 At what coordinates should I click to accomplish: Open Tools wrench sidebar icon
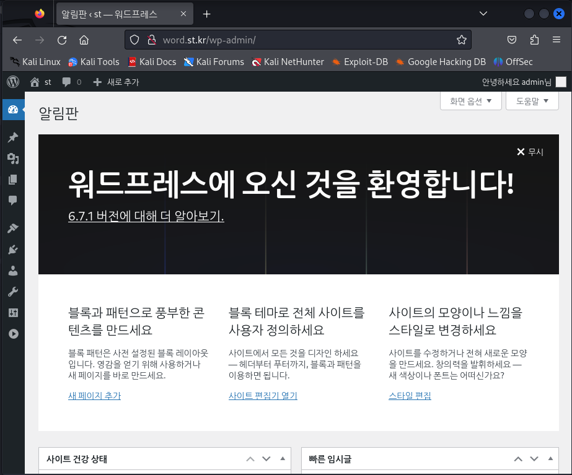click(x=13, y=292)
